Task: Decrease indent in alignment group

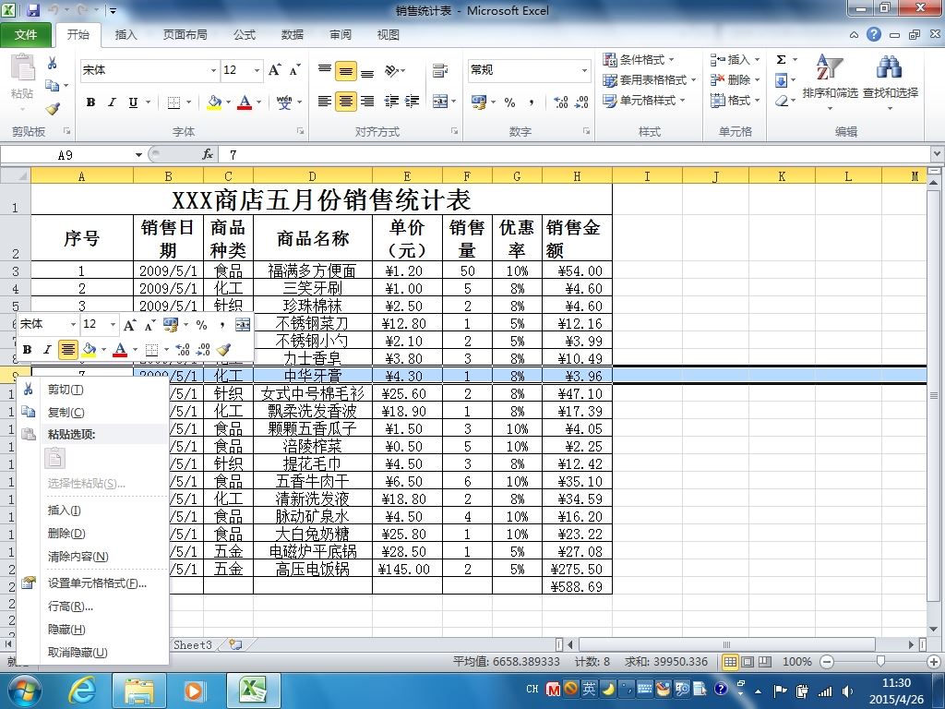Action: (x=391, y=102)
